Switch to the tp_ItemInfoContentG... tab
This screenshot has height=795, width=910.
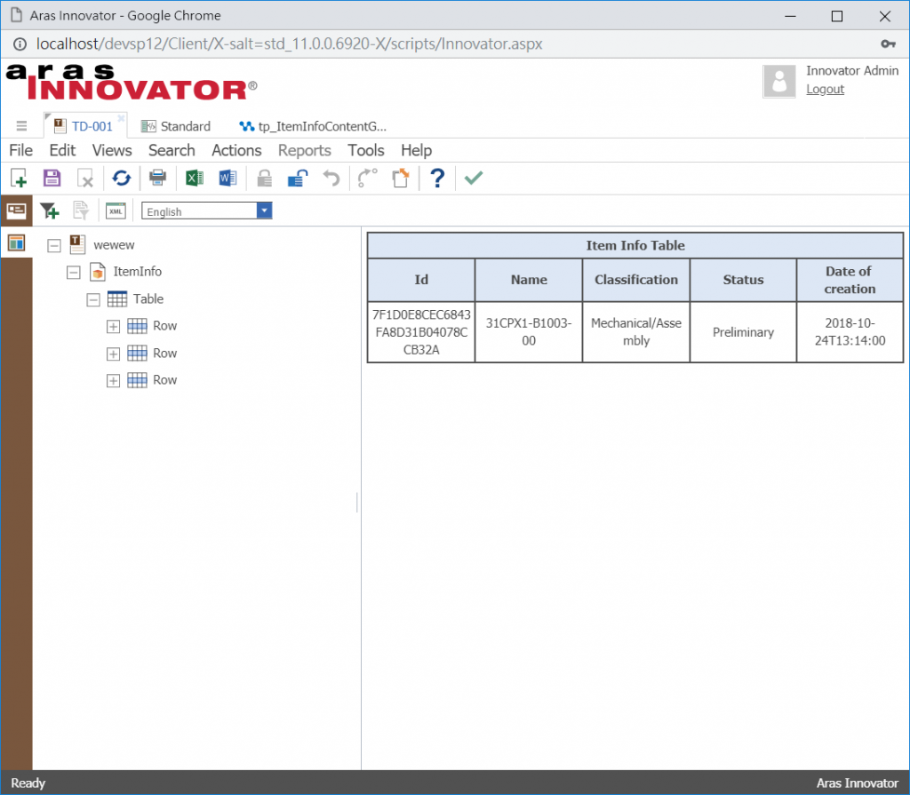coord(314,126)
